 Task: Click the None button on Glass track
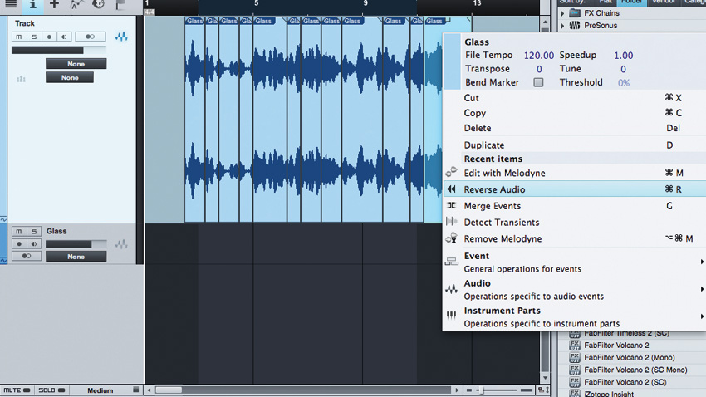[x=76, y=257]
